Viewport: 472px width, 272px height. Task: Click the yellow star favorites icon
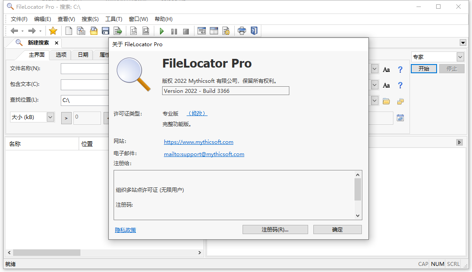(x=53, y=31)
